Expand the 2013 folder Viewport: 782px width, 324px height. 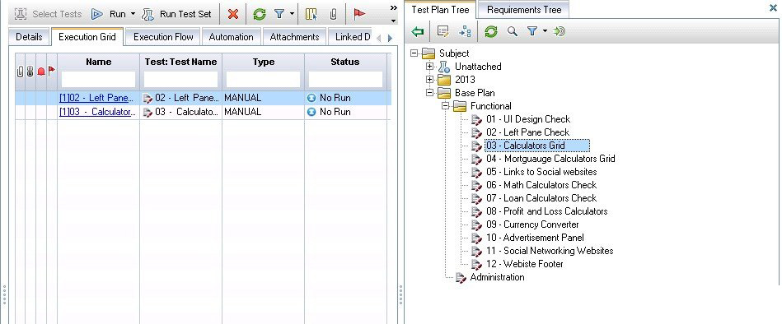point(429,80)
